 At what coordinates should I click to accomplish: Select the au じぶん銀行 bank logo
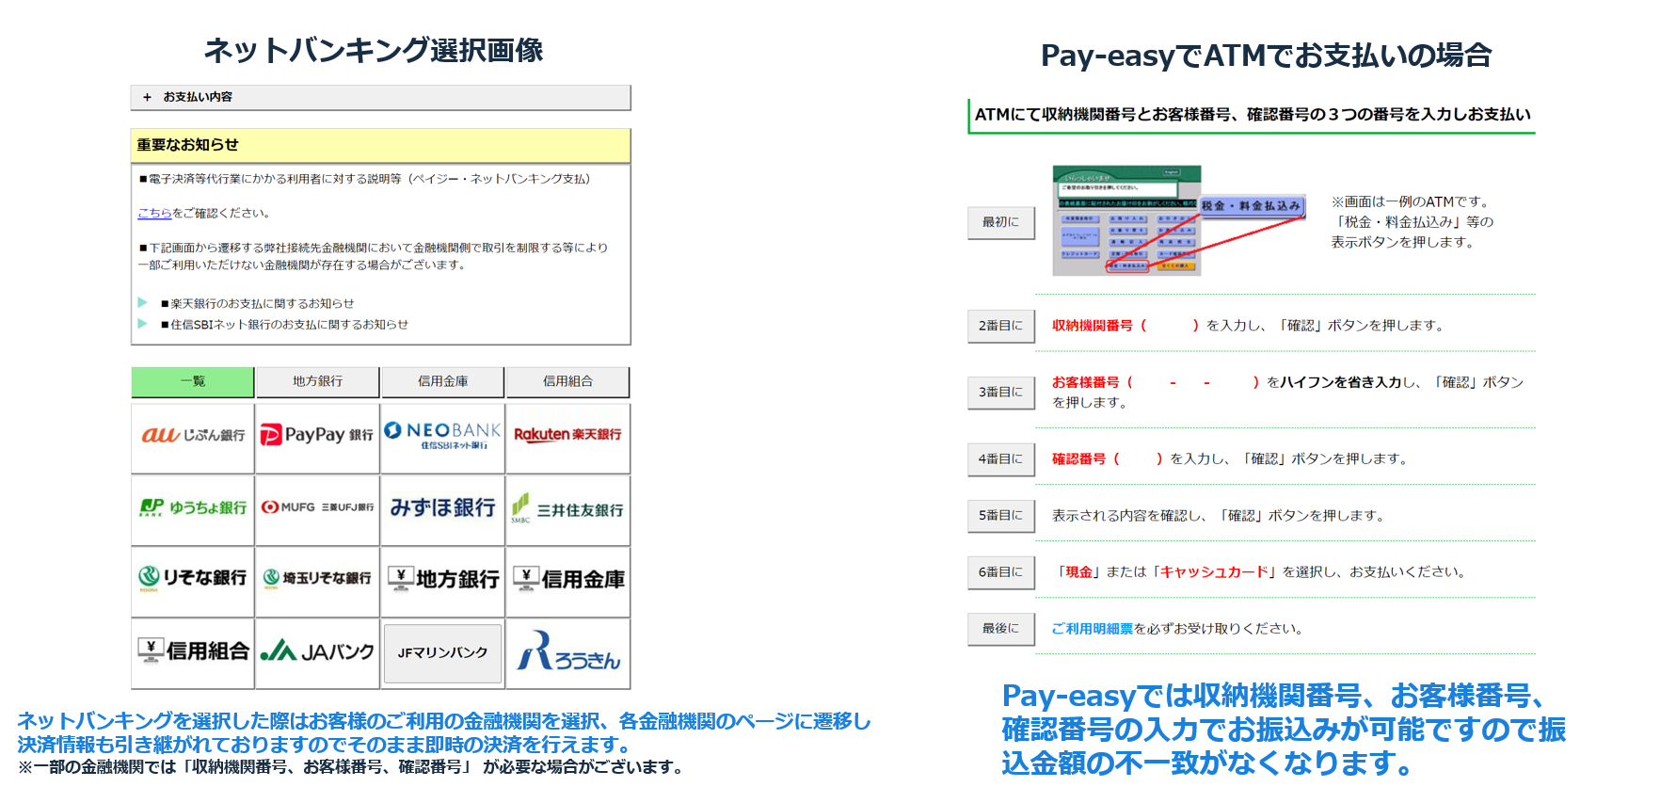pos(193,436)
